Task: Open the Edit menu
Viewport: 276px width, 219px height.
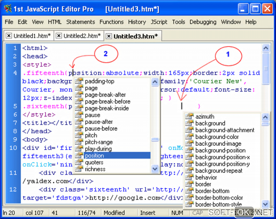Action: (x=22, y=22)
